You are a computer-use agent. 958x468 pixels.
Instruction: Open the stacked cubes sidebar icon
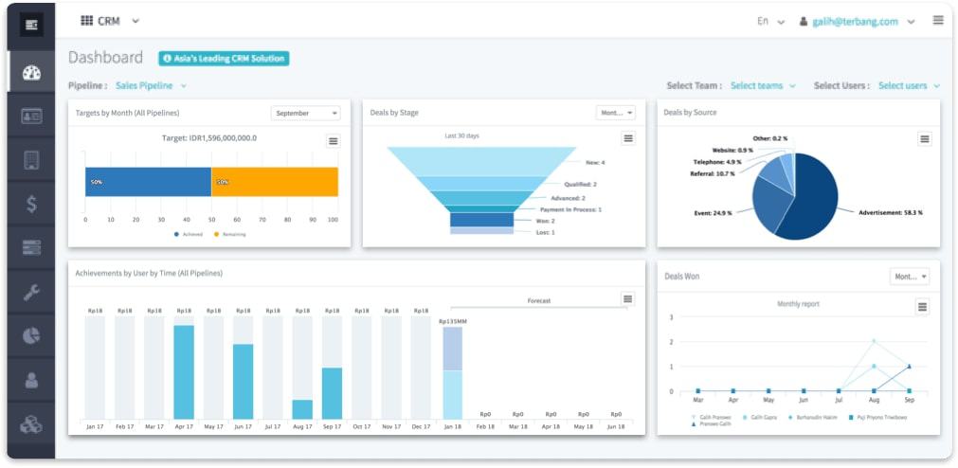coord(31,424)
